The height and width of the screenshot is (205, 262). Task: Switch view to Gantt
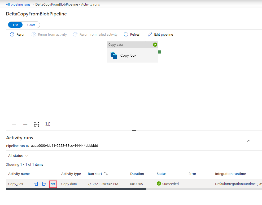click(x=31, y=24)
